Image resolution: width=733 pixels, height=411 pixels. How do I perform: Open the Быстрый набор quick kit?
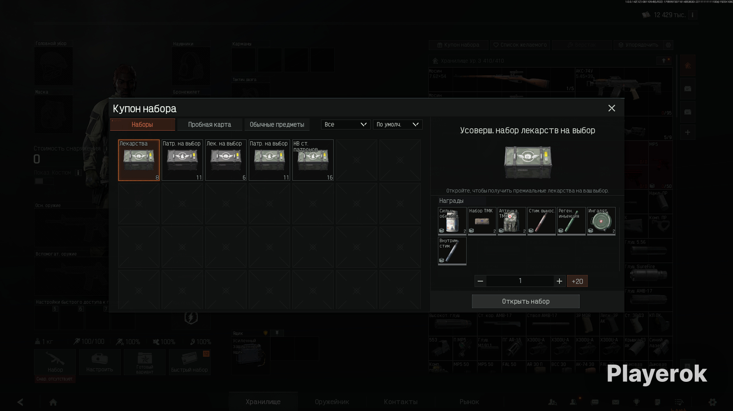click(190, 362)
